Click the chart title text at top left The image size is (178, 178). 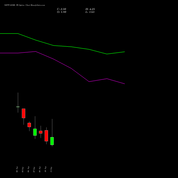25,5
